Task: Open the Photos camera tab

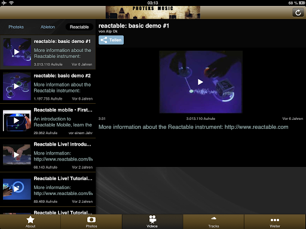Action: [x=91, y=222]
